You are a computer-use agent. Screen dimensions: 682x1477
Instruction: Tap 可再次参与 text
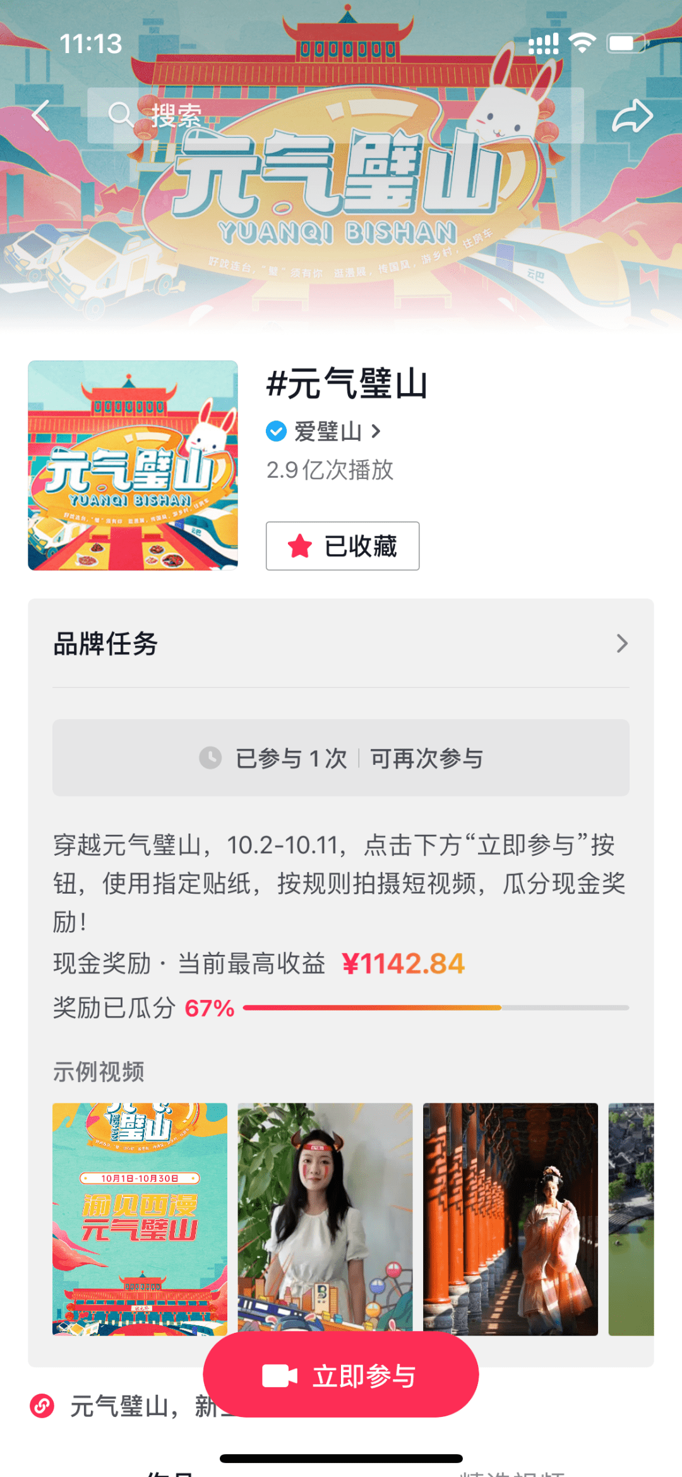(427, 758)
